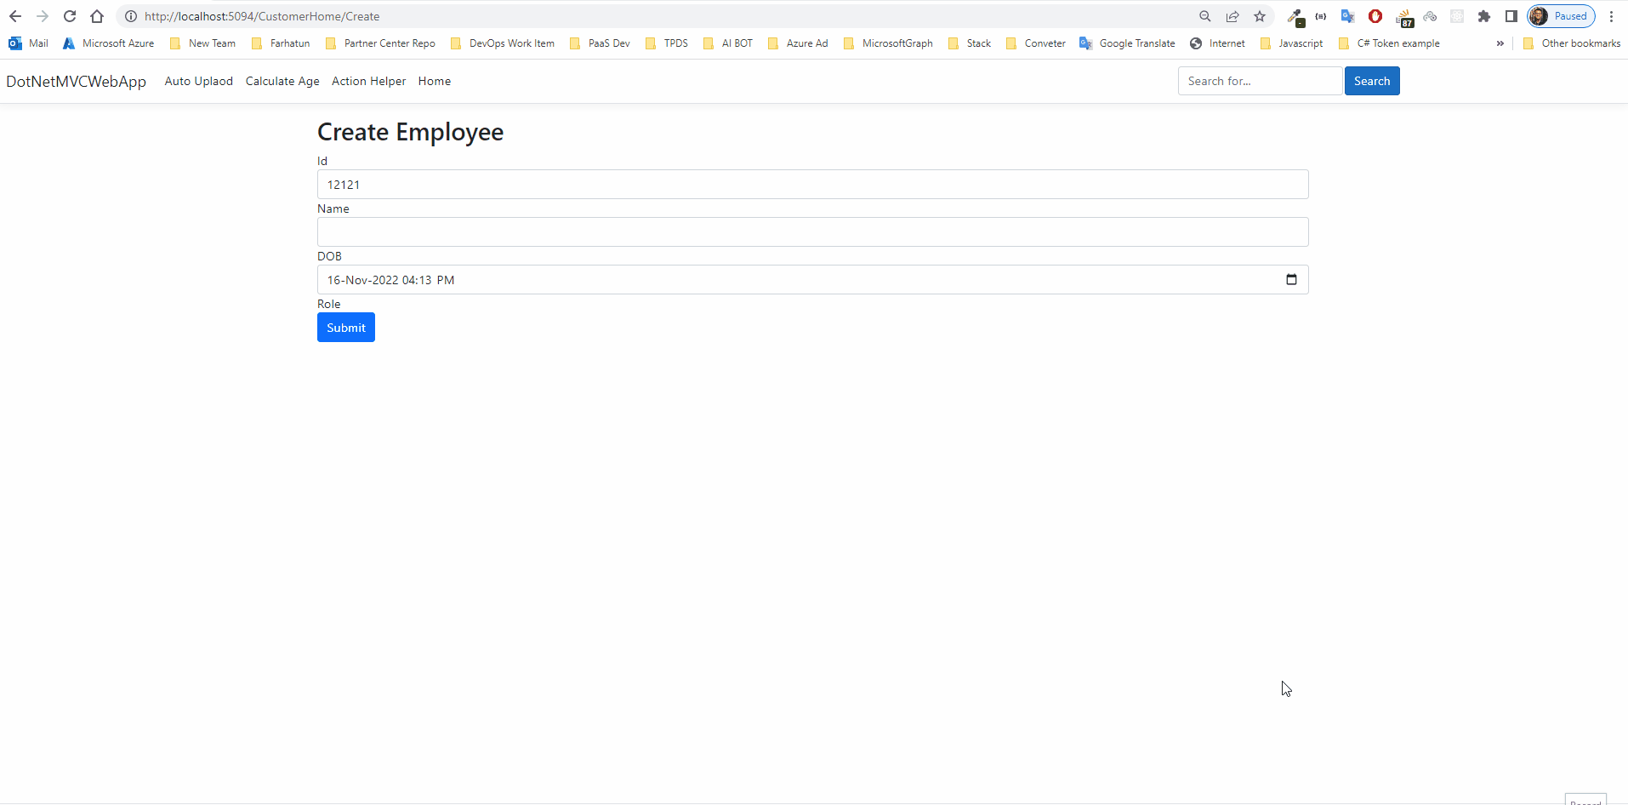Open the Conveter bookmark folder
1628x805 pixels.
1035,43
